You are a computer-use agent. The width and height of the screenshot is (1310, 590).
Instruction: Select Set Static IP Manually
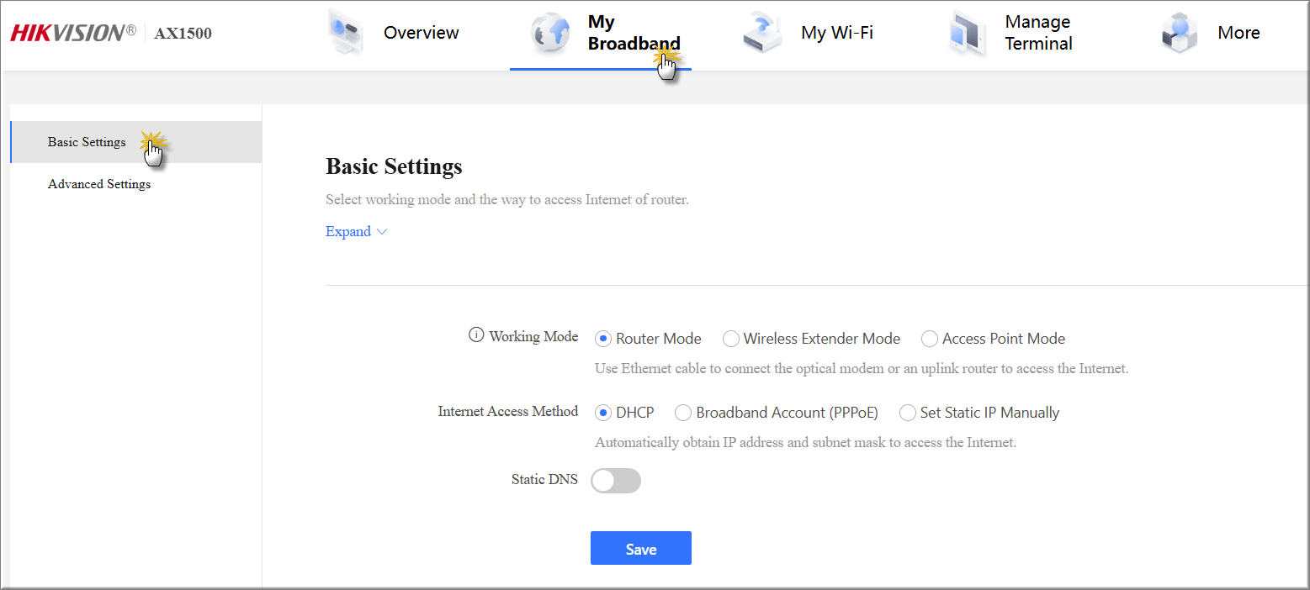pyautogui.click(x=907, y=413)
